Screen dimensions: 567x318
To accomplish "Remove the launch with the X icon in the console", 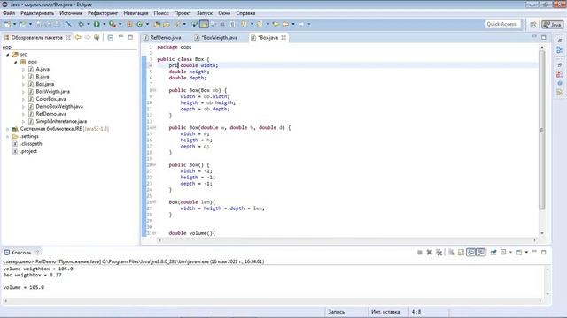I will click(x=429, y=253).
